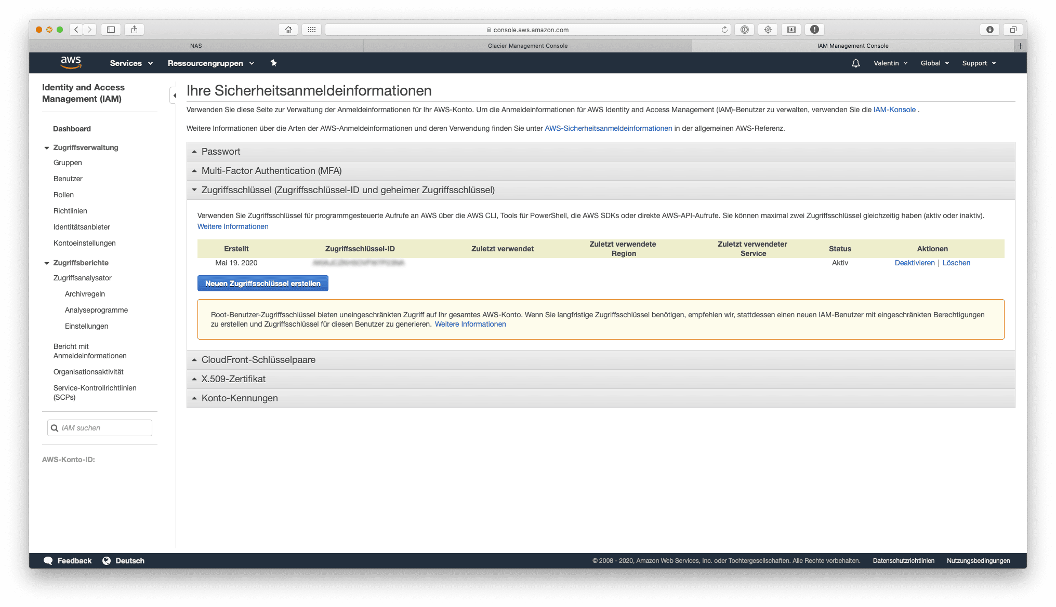
Task: Open the notifications bell
Action: (x=855, y=63)
